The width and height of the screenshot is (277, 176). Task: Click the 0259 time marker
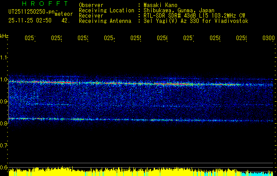[x=242, y=38]
